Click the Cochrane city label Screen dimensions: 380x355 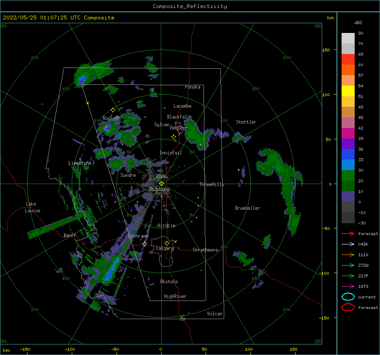tap(138, 236)
